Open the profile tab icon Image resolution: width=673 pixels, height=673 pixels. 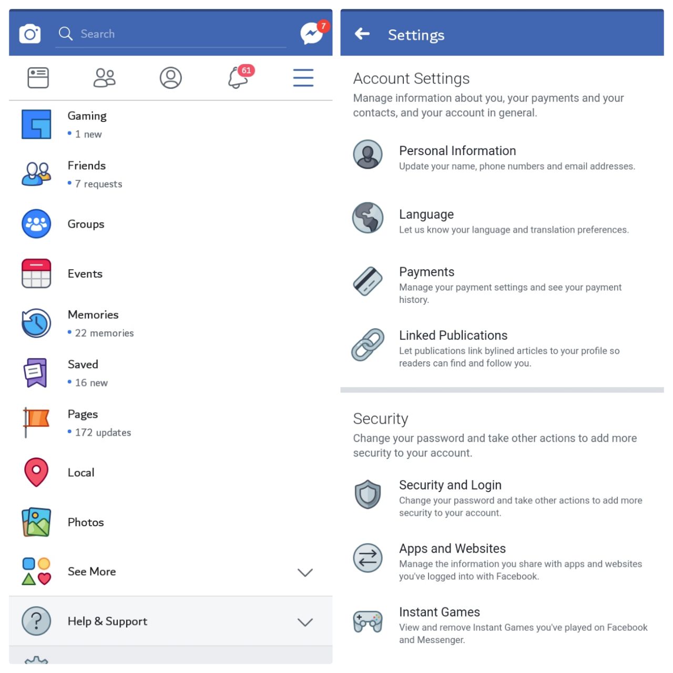point(171,78)
